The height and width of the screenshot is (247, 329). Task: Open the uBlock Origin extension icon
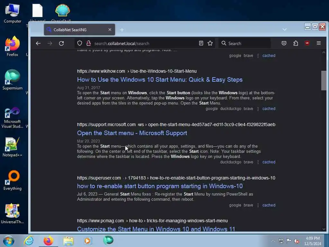pyautogui.click(x=307, y=43)
